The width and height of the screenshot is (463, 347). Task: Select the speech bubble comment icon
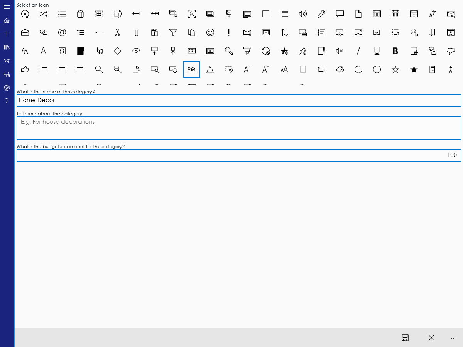click(x=340, y=14)
